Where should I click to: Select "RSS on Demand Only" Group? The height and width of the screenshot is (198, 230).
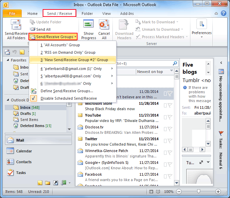[73, 52]
